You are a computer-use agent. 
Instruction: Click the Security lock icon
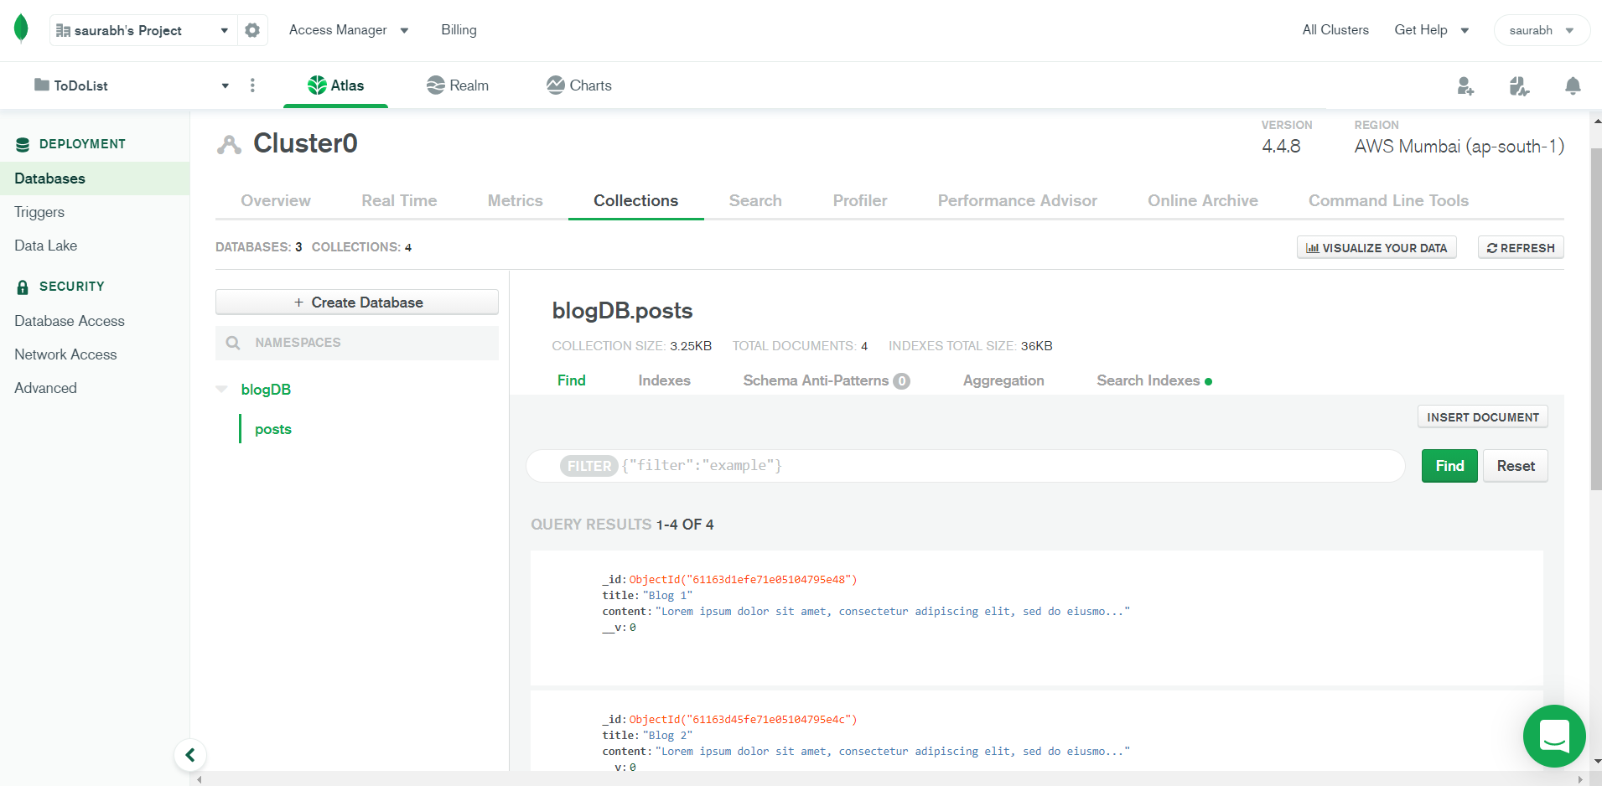[23, 287]
